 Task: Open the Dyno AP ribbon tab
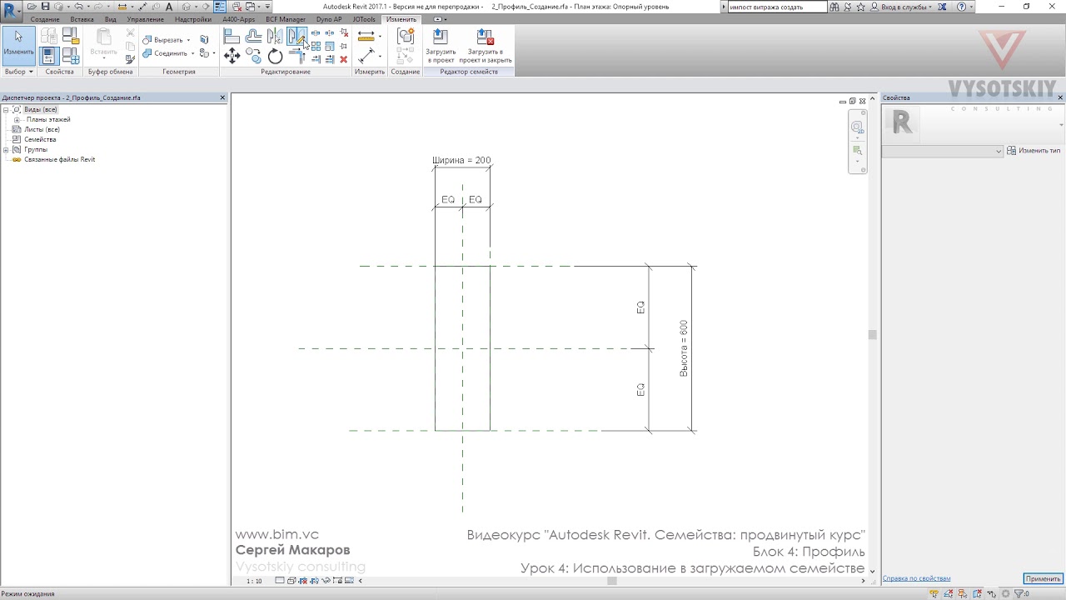tap(329, 19)
